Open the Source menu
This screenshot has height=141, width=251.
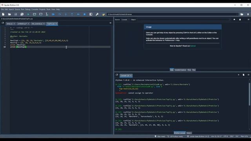click(x=17, y=9)
